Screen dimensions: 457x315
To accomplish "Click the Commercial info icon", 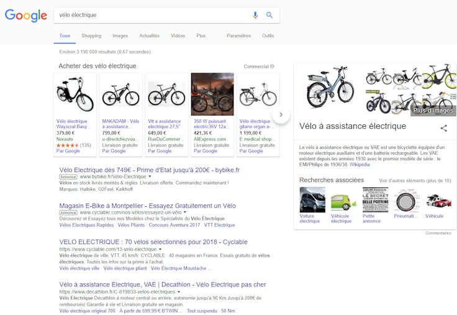I will (272, 66).
